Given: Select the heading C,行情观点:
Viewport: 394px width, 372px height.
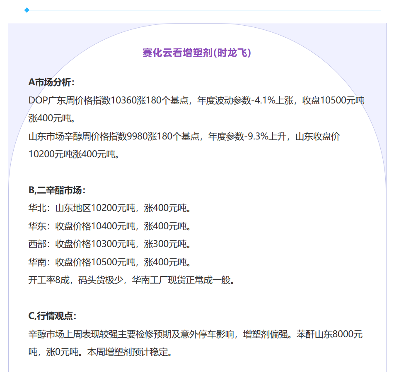Looking at the screenshot, I should click(x=52, y=316).
